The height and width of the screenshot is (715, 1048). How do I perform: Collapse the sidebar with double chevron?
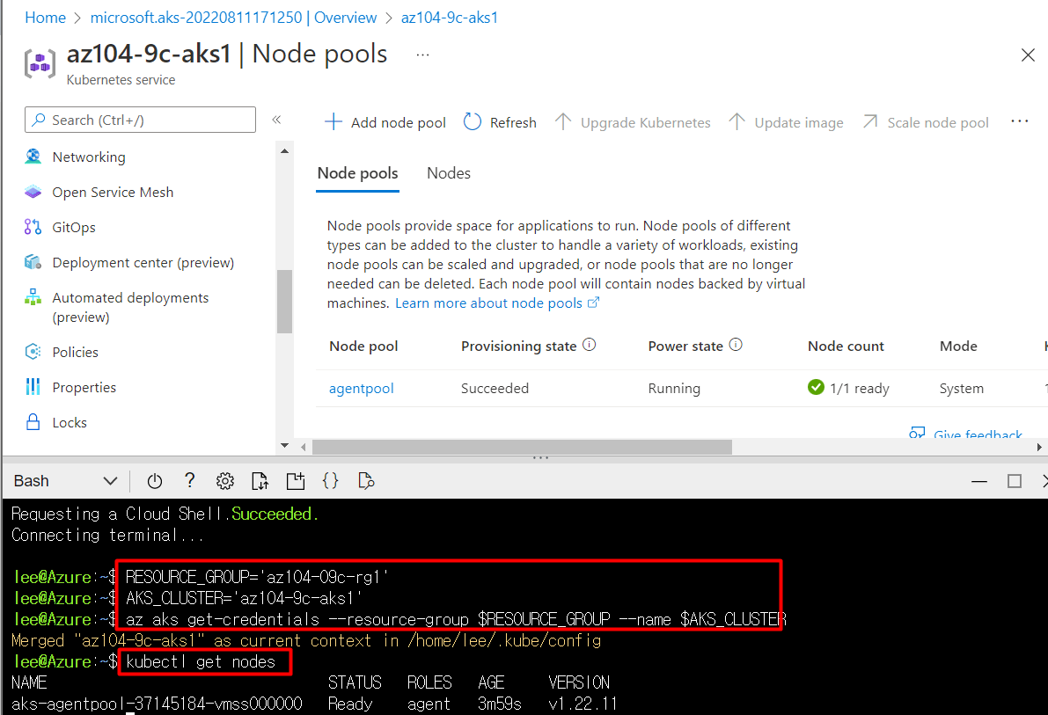(x=276, y=120)
